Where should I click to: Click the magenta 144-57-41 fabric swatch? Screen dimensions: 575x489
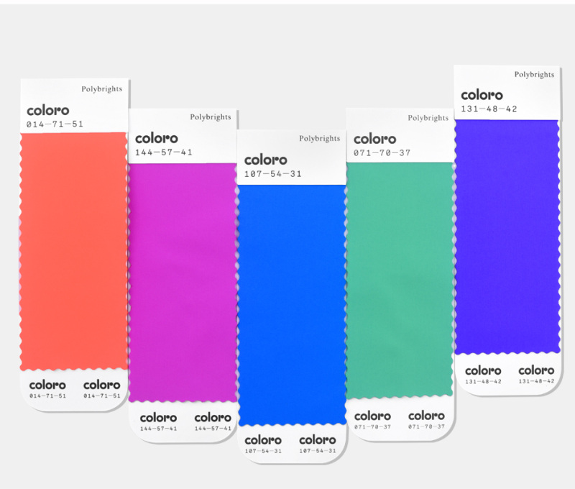coord(183,283)
